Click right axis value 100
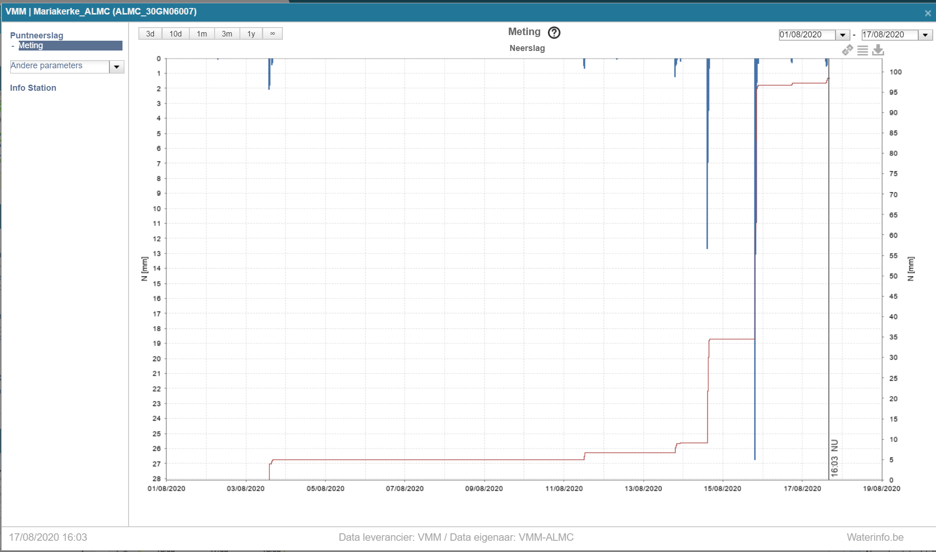The height and width of the screenshot is (552, 936). pyautogui.click(x=895, y=72)
